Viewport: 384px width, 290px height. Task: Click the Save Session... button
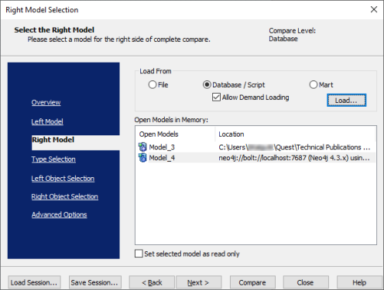pos(95,282)
